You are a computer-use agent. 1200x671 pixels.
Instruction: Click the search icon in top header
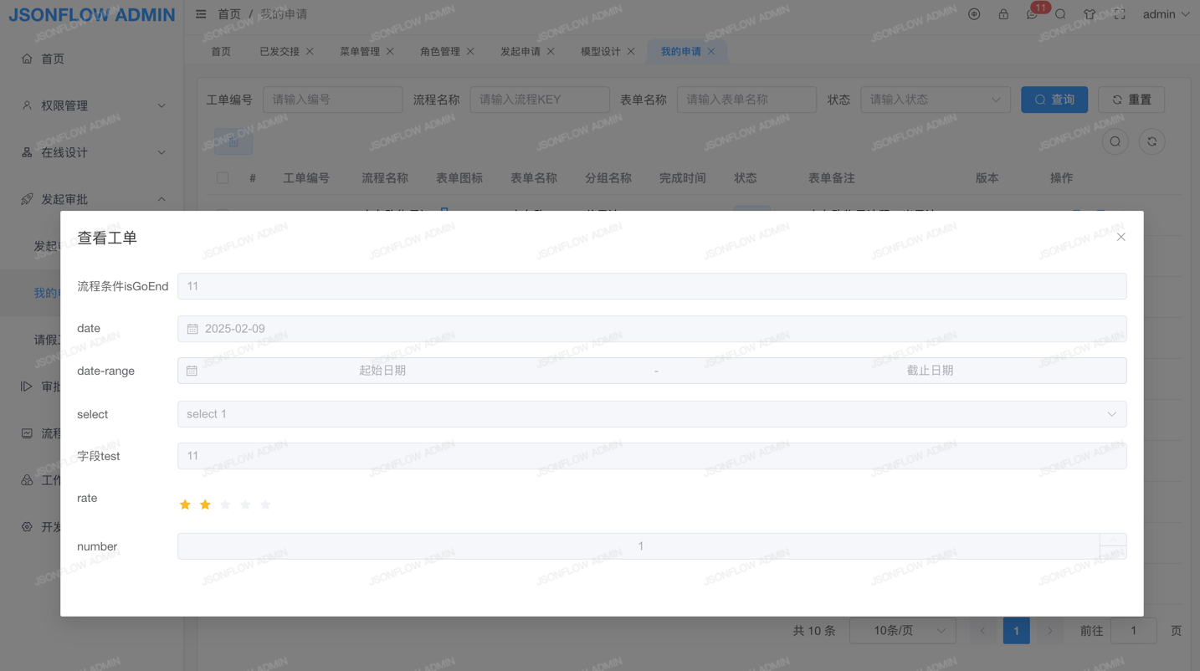(1060, 14)
